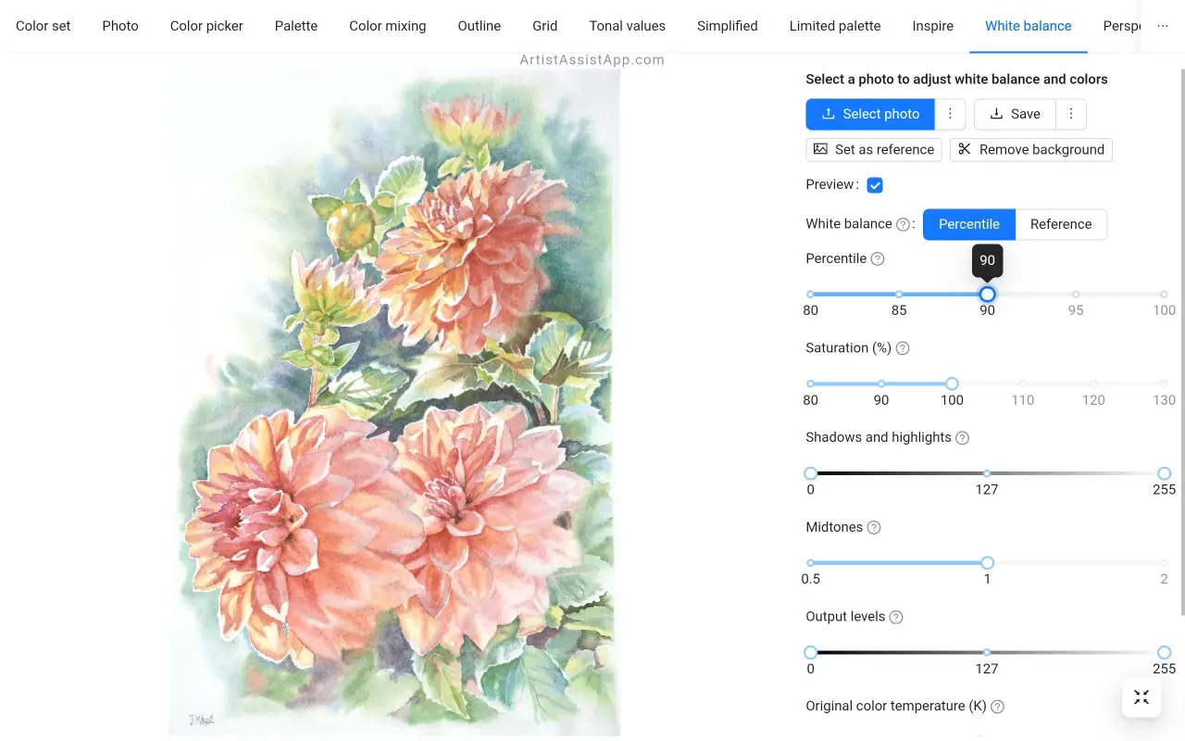The height and width of the screenshot is (741, 1185).
Task: Click the Remove background button
Action: pos(1030,150)
